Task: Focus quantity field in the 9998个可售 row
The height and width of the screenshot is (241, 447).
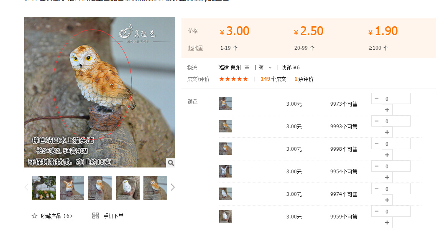Action: click(396, 144)
